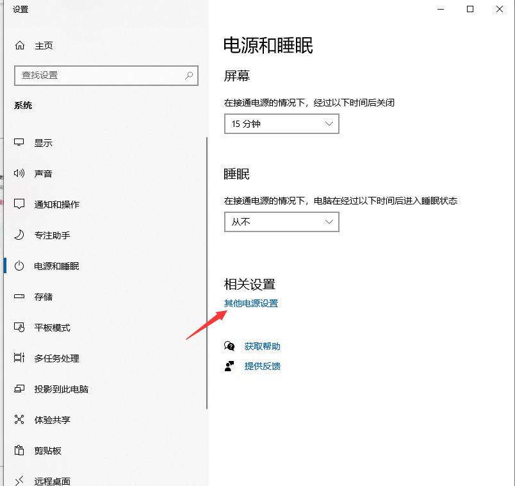
Task: Select the 显示 (Display) settings icon
Action: [19, 142]
